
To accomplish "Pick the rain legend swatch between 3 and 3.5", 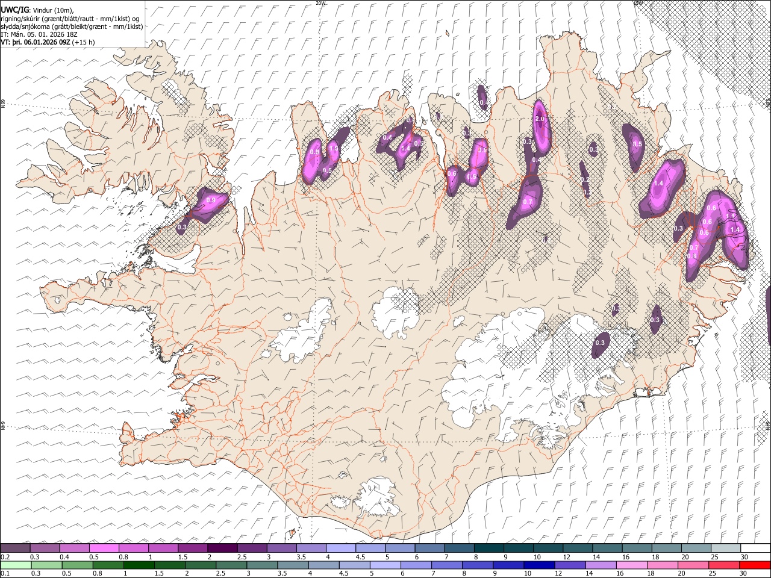I will (262, 565).
